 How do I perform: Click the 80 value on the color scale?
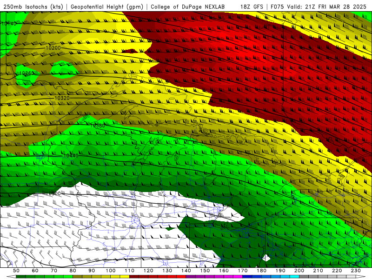coord(73,271)
